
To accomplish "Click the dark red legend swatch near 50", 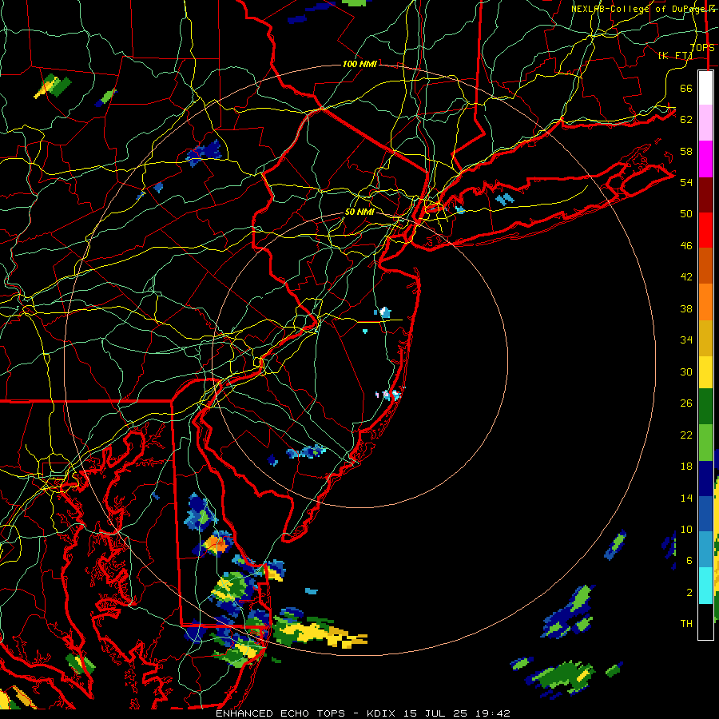I will click(705, 195).
